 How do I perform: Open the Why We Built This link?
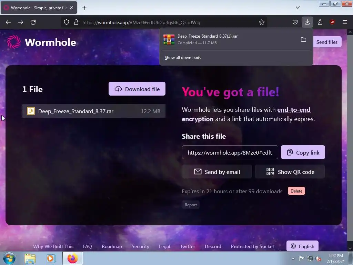tap(53, 246)
